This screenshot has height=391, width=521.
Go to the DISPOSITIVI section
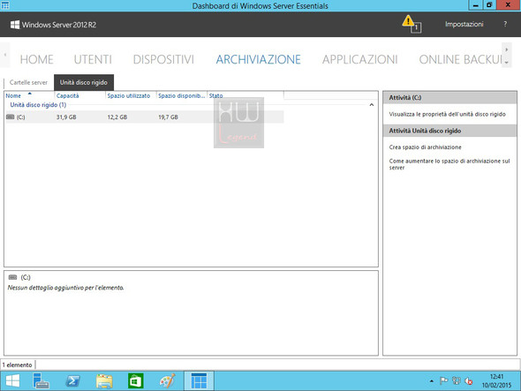[x=163, y=59]
